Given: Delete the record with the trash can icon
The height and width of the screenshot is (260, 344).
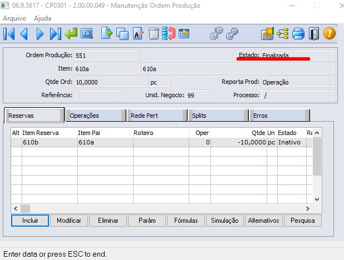Looking at the screenshot, I should pyautogui.click(x=154, y=33).
